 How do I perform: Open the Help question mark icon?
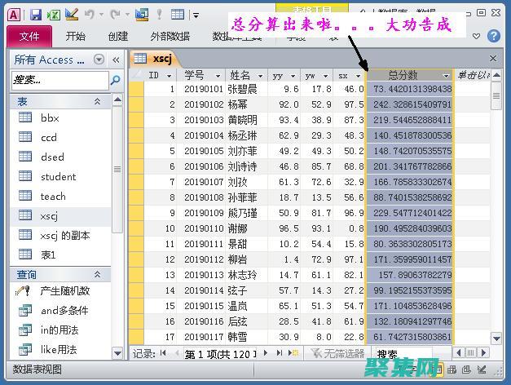click(494, 37)
